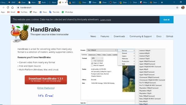
Task: Click the Dimensions tab in screenshot
Action: 92,55
